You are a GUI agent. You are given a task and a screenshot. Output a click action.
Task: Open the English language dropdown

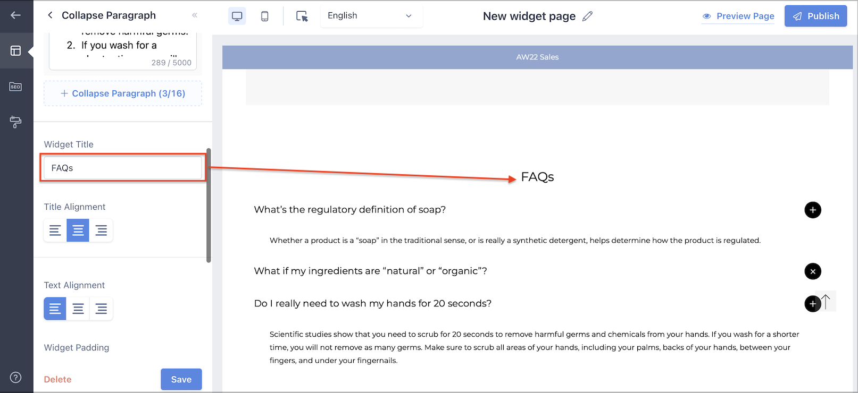pos(371,16)
